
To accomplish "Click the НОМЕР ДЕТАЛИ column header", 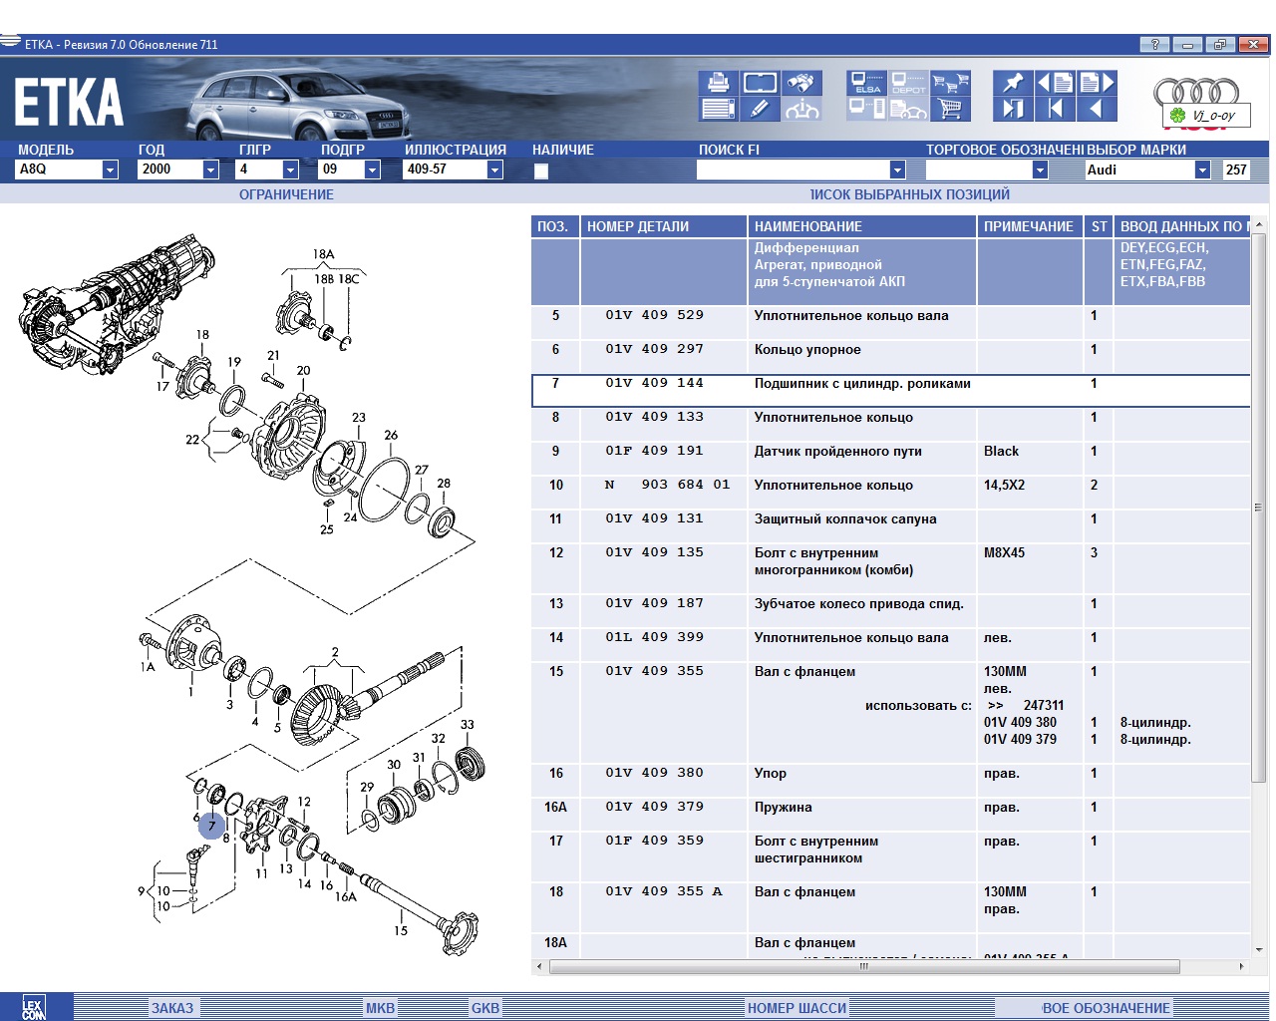I will pos(663,226).
